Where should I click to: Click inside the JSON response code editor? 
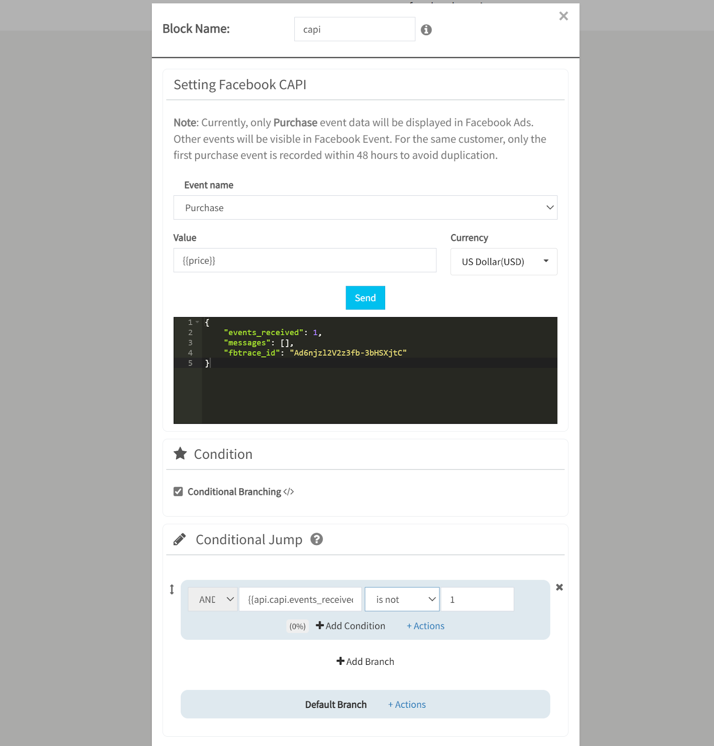(x=365, y=370)
